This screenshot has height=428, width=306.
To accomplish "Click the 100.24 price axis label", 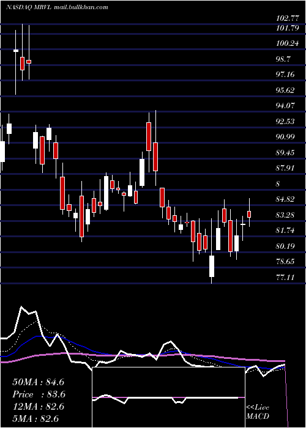I will (288, 43).
